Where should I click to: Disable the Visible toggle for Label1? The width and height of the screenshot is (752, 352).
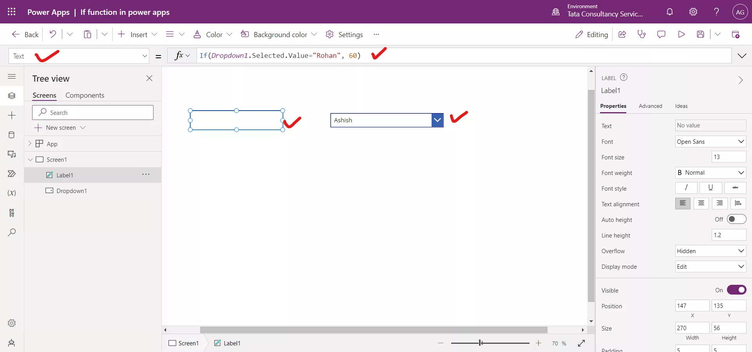[737, 290]
